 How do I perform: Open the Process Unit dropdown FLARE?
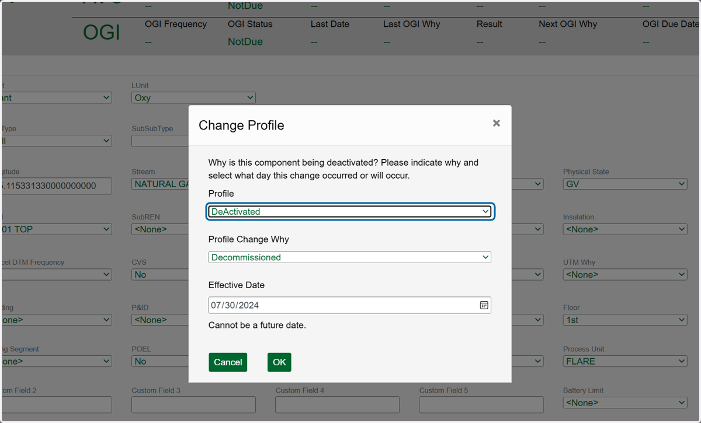[x=625, y=361]
